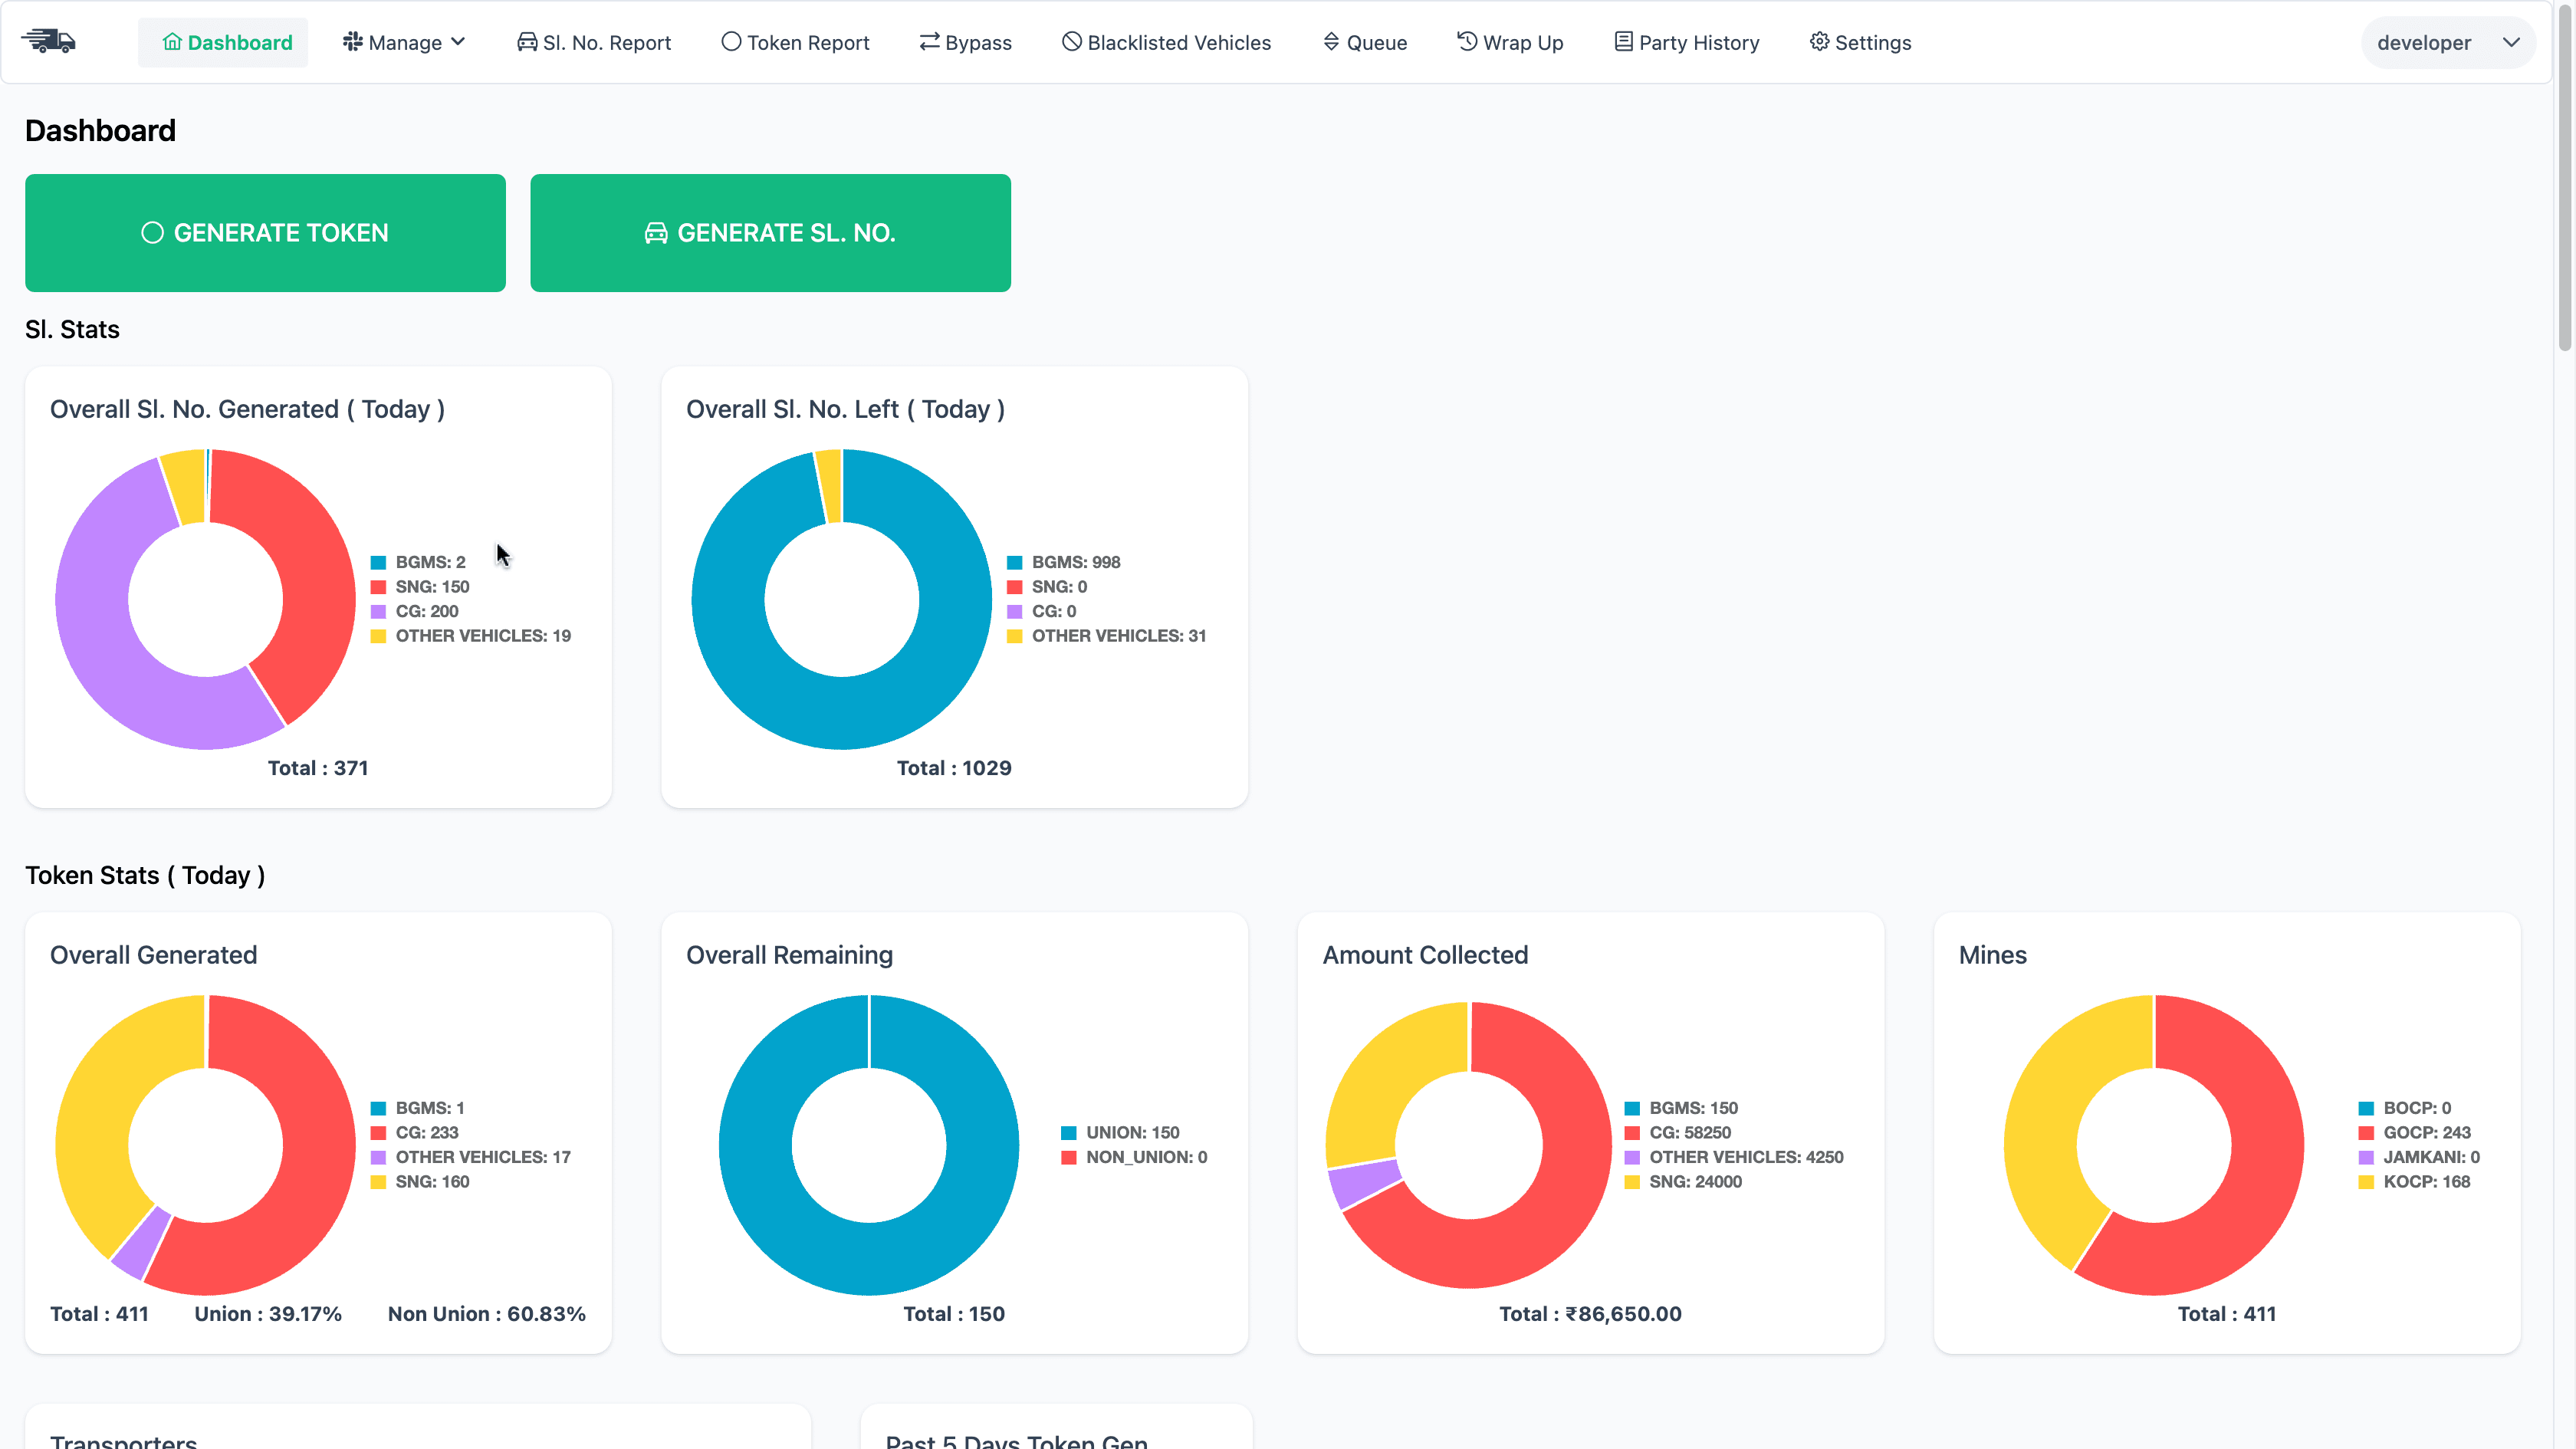This screenshot has height=1449, width=2576.
Task: Switch to the Dashboard tab
Action: click(x=224, y=41)
